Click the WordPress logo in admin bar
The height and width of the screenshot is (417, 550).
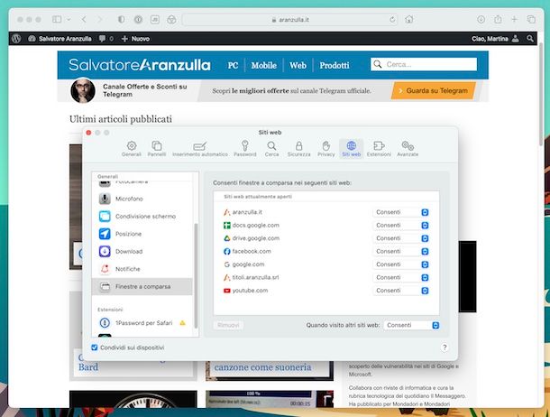[16, 39]
